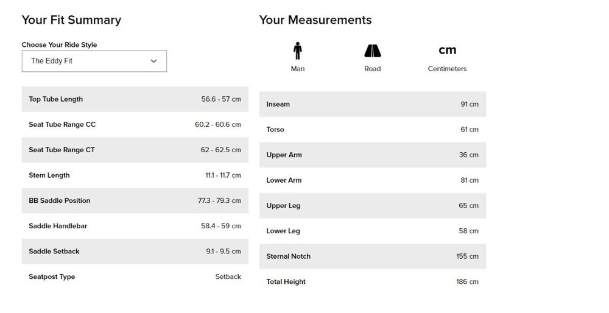Click the Man gender icon
The width and height of the screenshot is (609, 313).
[x=297, y=51]
